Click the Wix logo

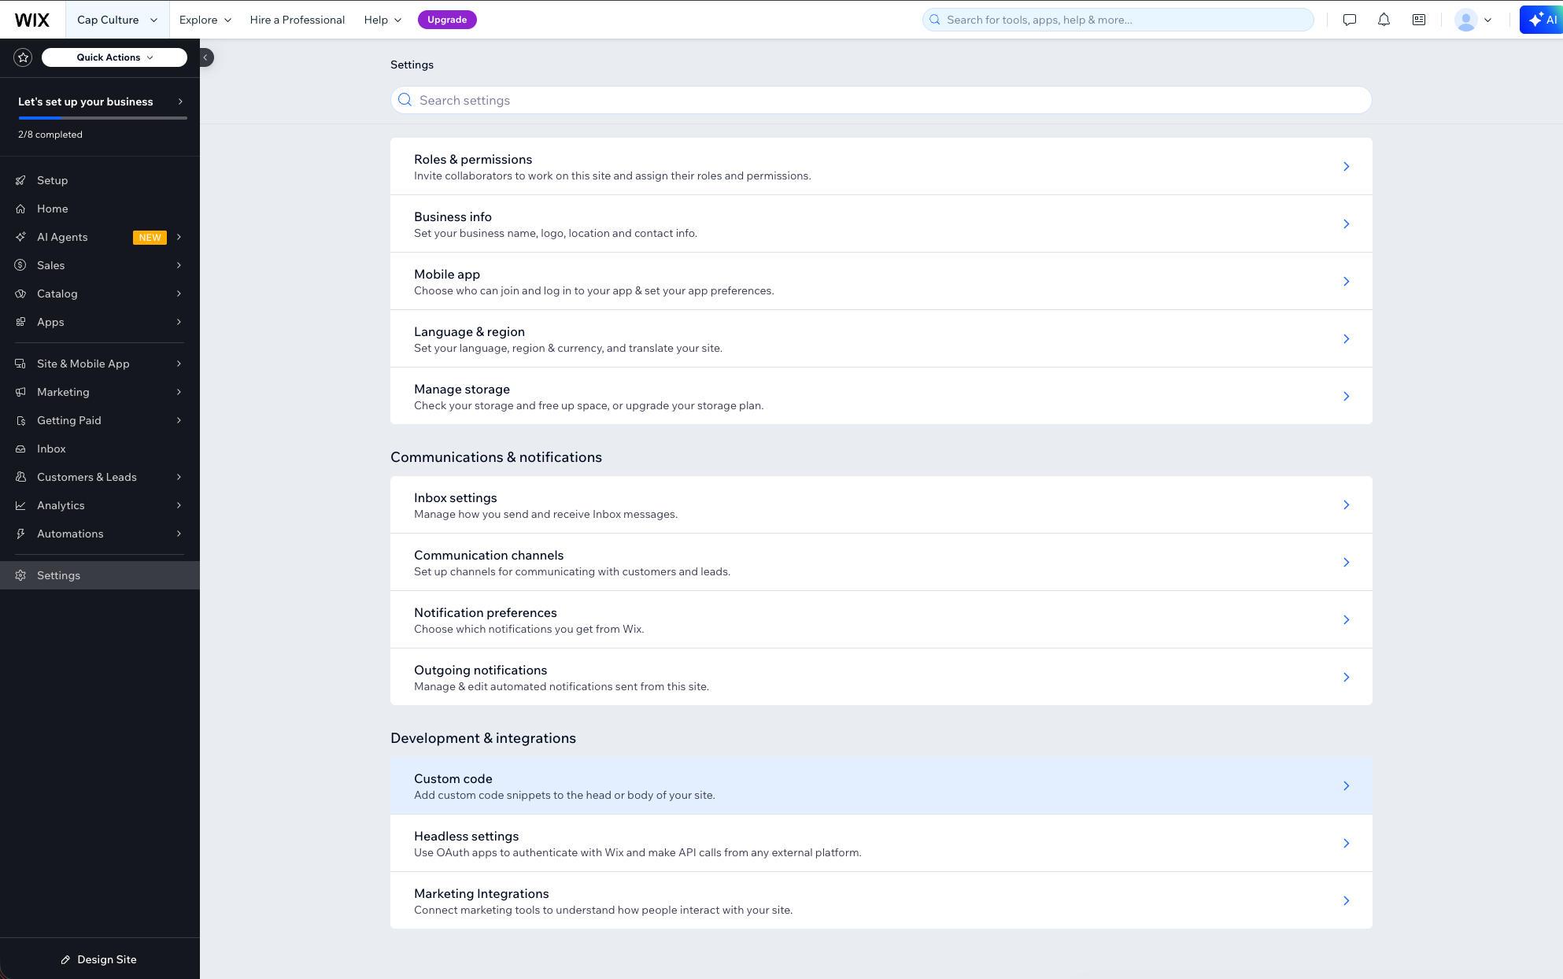(31, 19)
